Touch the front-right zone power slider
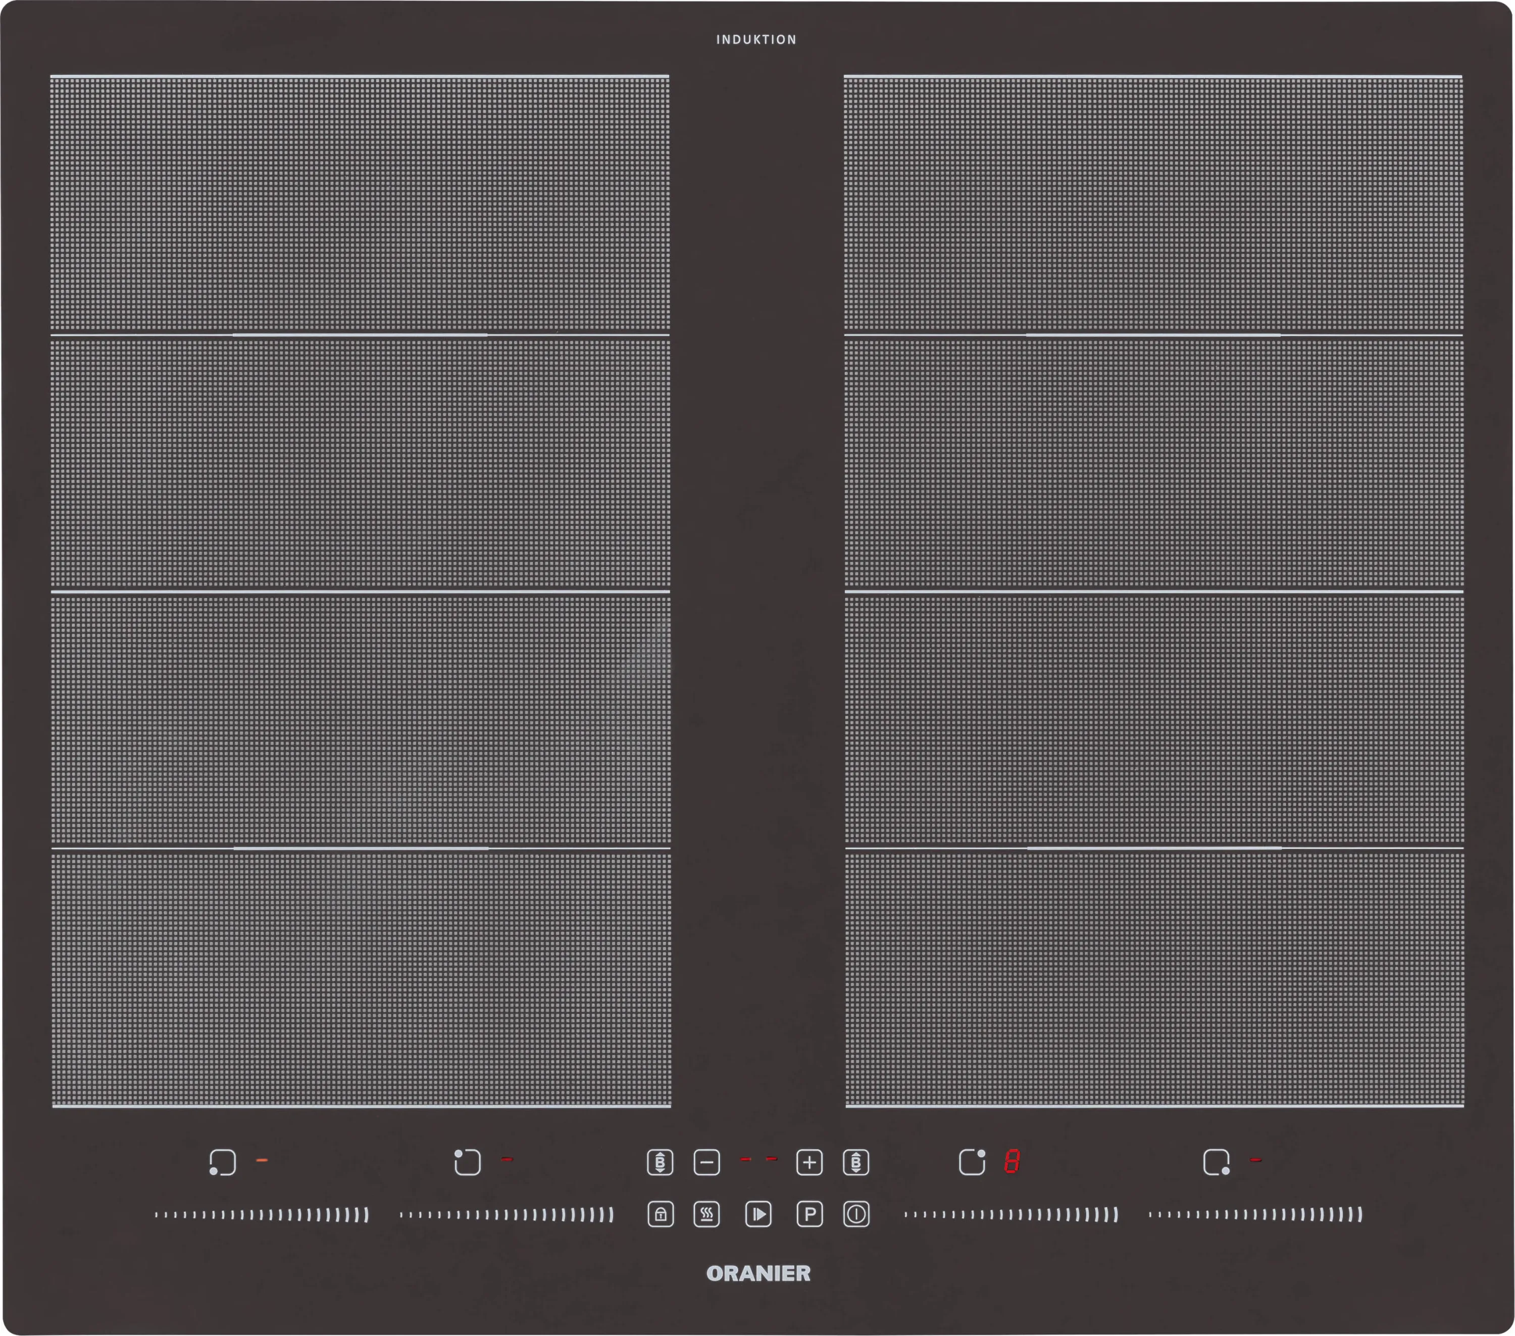The height and width of the screenshot is (1336, 1515). point(1256,1215)
